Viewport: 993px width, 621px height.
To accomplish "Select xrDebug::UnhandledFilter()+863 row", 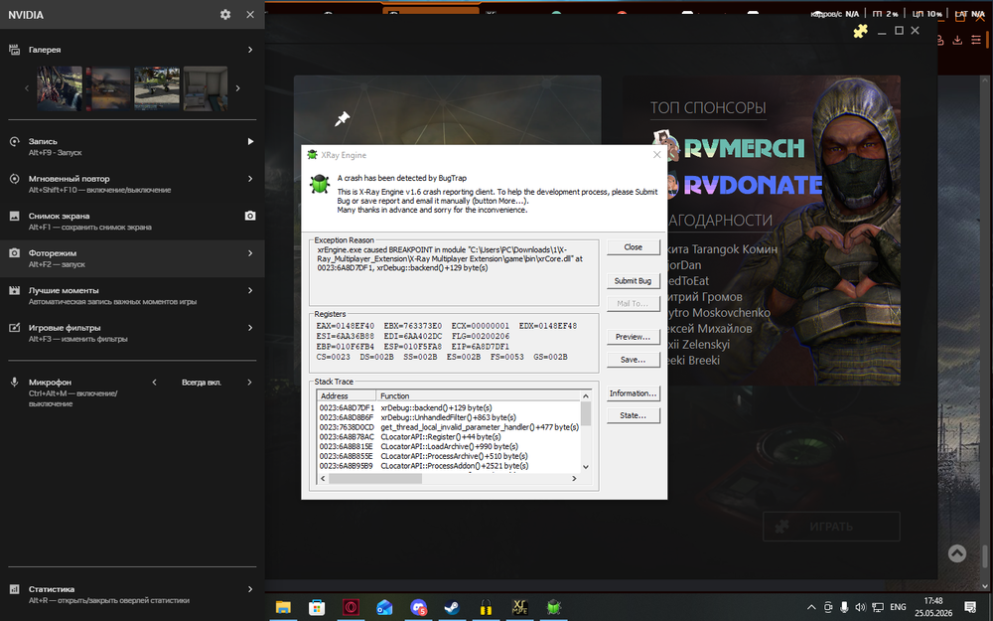I will pos(449,417).
